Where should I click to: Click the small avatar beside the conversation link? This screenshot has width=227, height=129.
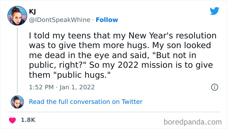tap(17, 102)
